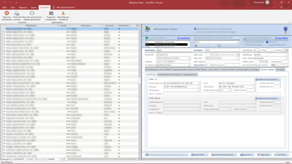Click the Mitarbeiter-Daten header icon
This screenshot has width=292, height=164.
tap(148, 29)
